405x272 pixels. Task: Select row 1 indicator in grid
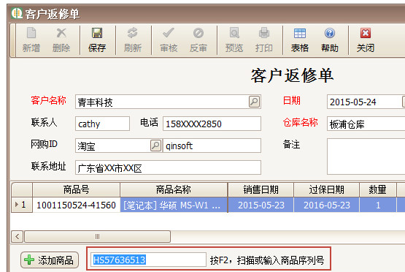point(22,205)
